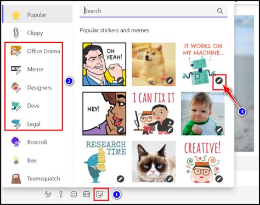Click the Devs robot category icon
Viewport: 260px width, 205px height.
(16, 106)
